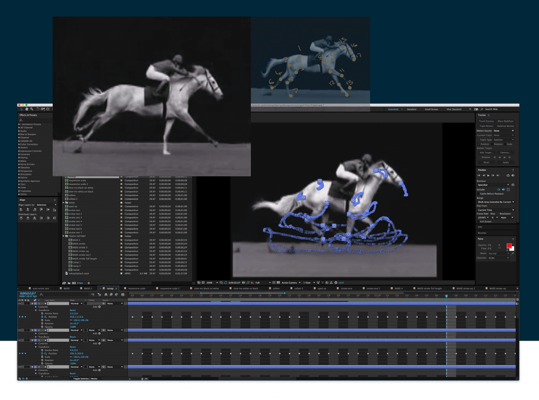Toggle visibility eye of layer 4
Screen dimensions: 539x400
[20, 367]
